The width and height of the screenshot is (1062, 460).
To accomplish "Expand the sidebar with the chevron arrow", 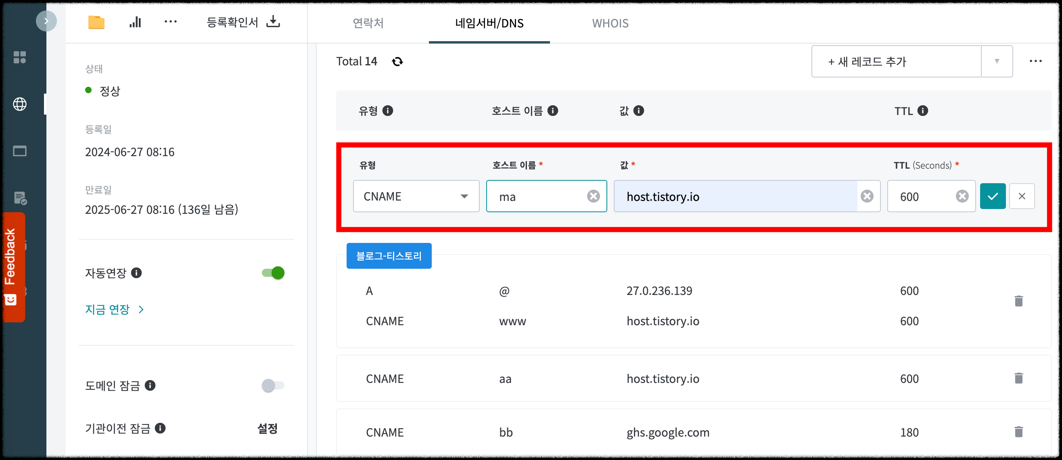I will pos(46,21).
